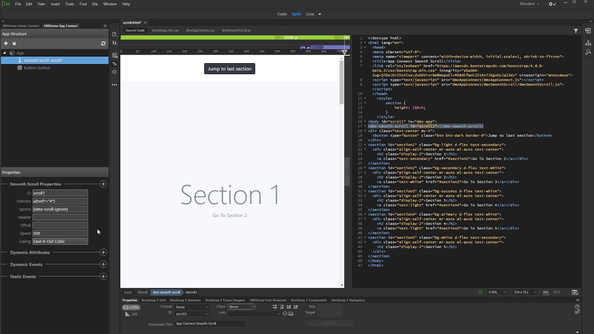This screenshot has height=334, width=594.
Task: Click the get/put file transfer icon
Action: [x=115, y=43]
